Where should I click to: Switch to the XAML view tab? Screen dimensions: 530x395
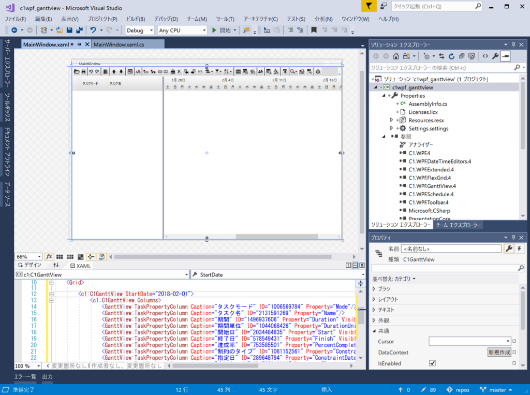80,266
